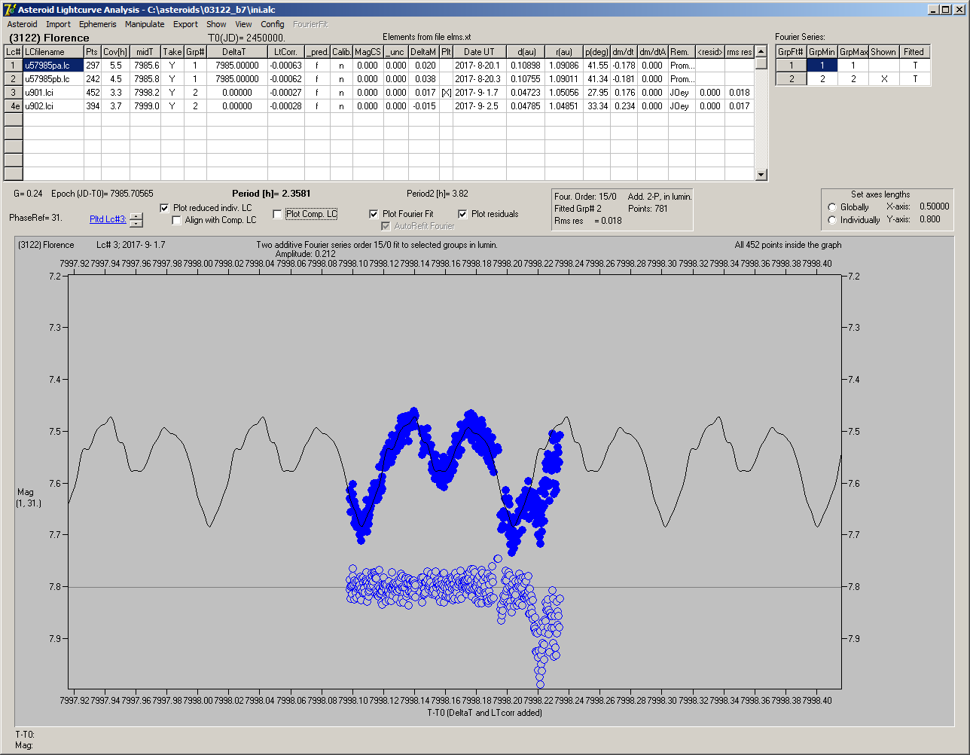
Task: Click highlighted GrpMin cell in Fourier row 1
Action: pos(822,66)
